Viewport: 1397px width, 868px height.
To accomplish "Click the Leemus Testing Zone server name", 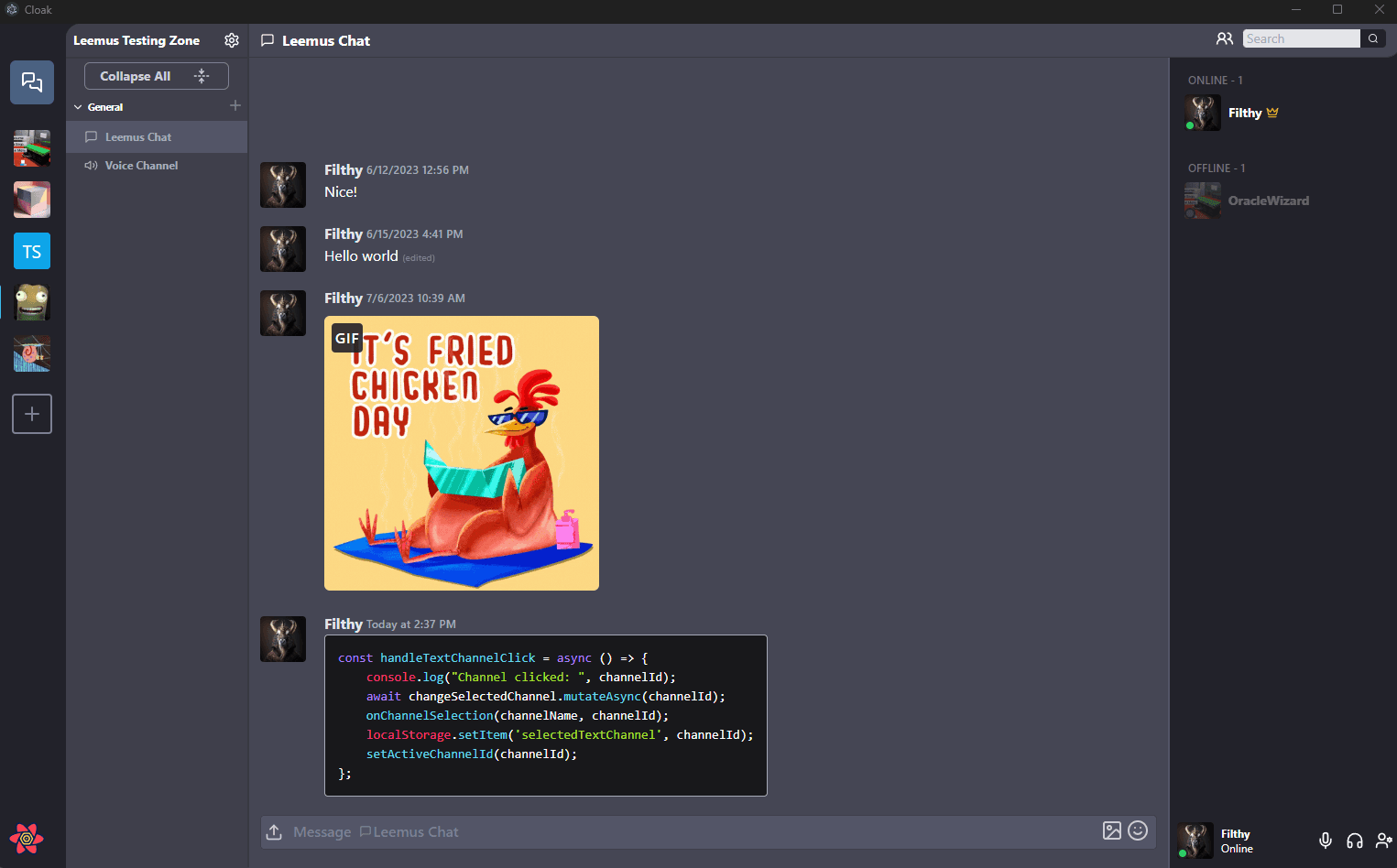I will 136,40.
